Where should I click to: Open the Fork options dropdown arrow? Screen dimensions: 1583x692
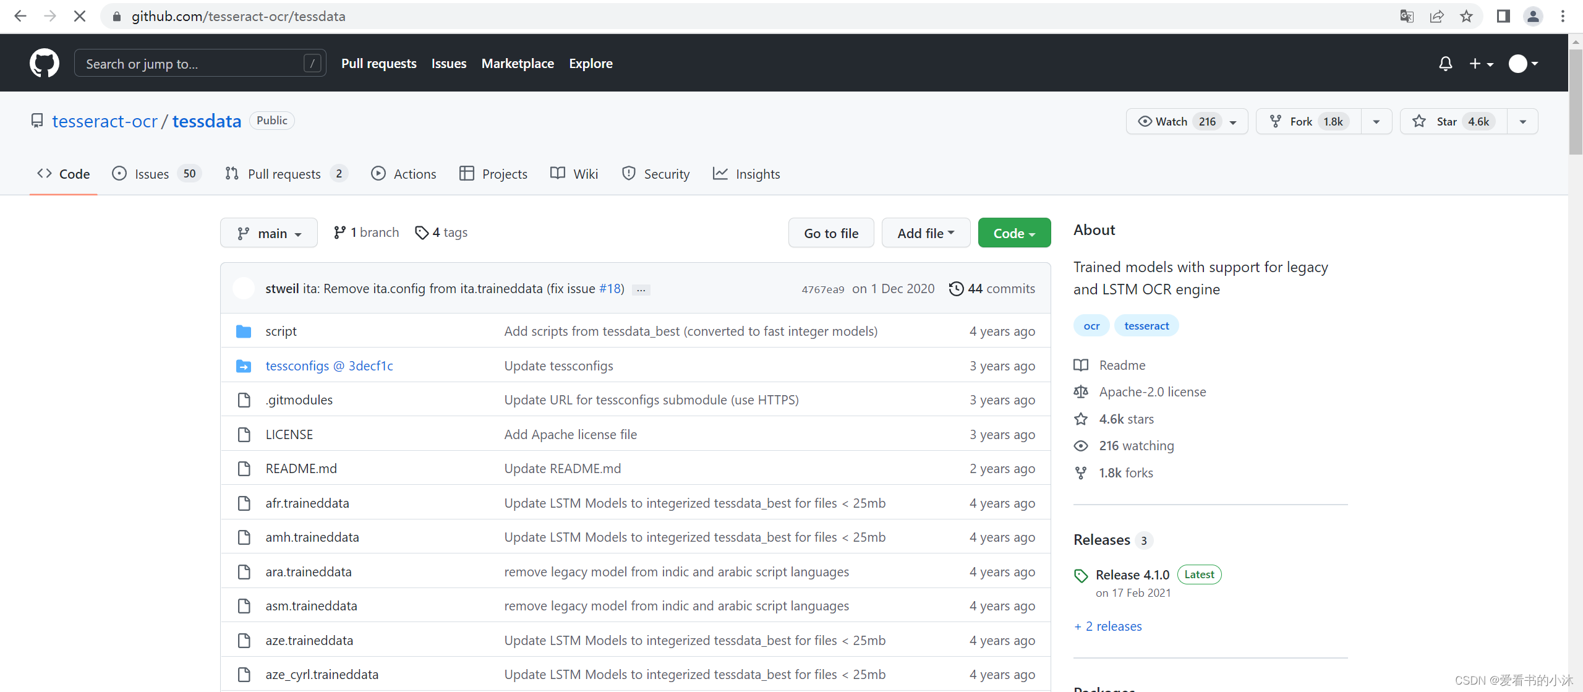pyautogui.click(x=1376, y=122)
